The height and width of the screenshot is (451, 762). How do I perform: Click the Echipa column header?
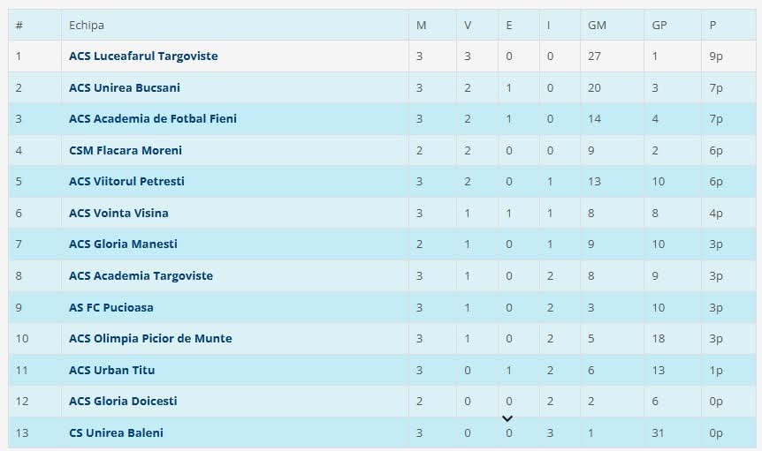tap(87, 25)
